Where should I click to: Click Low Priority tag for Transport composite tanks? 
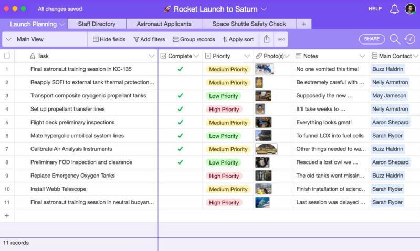224,96
